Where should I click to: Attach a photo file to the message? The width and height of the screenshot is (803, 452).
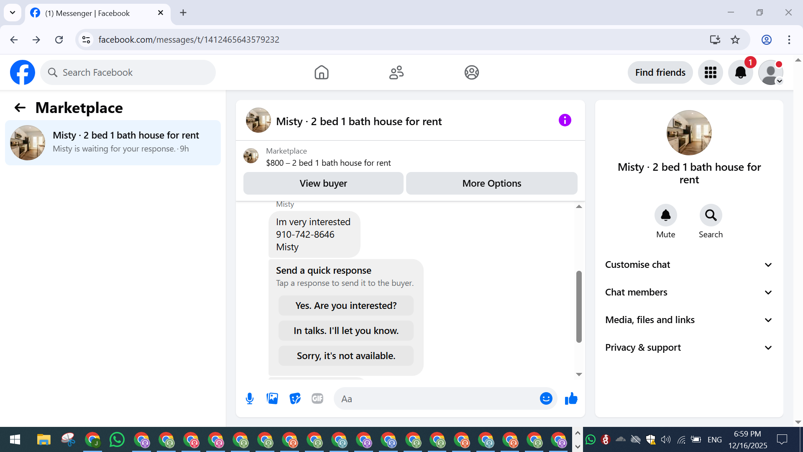pos(272,399)
